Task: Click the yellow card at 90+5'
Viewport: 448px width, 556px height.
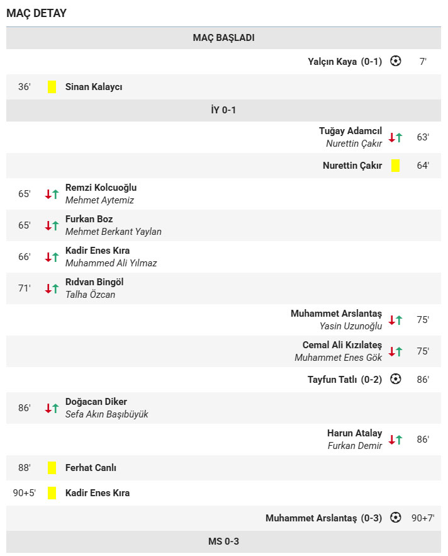Action: [52, 493]
